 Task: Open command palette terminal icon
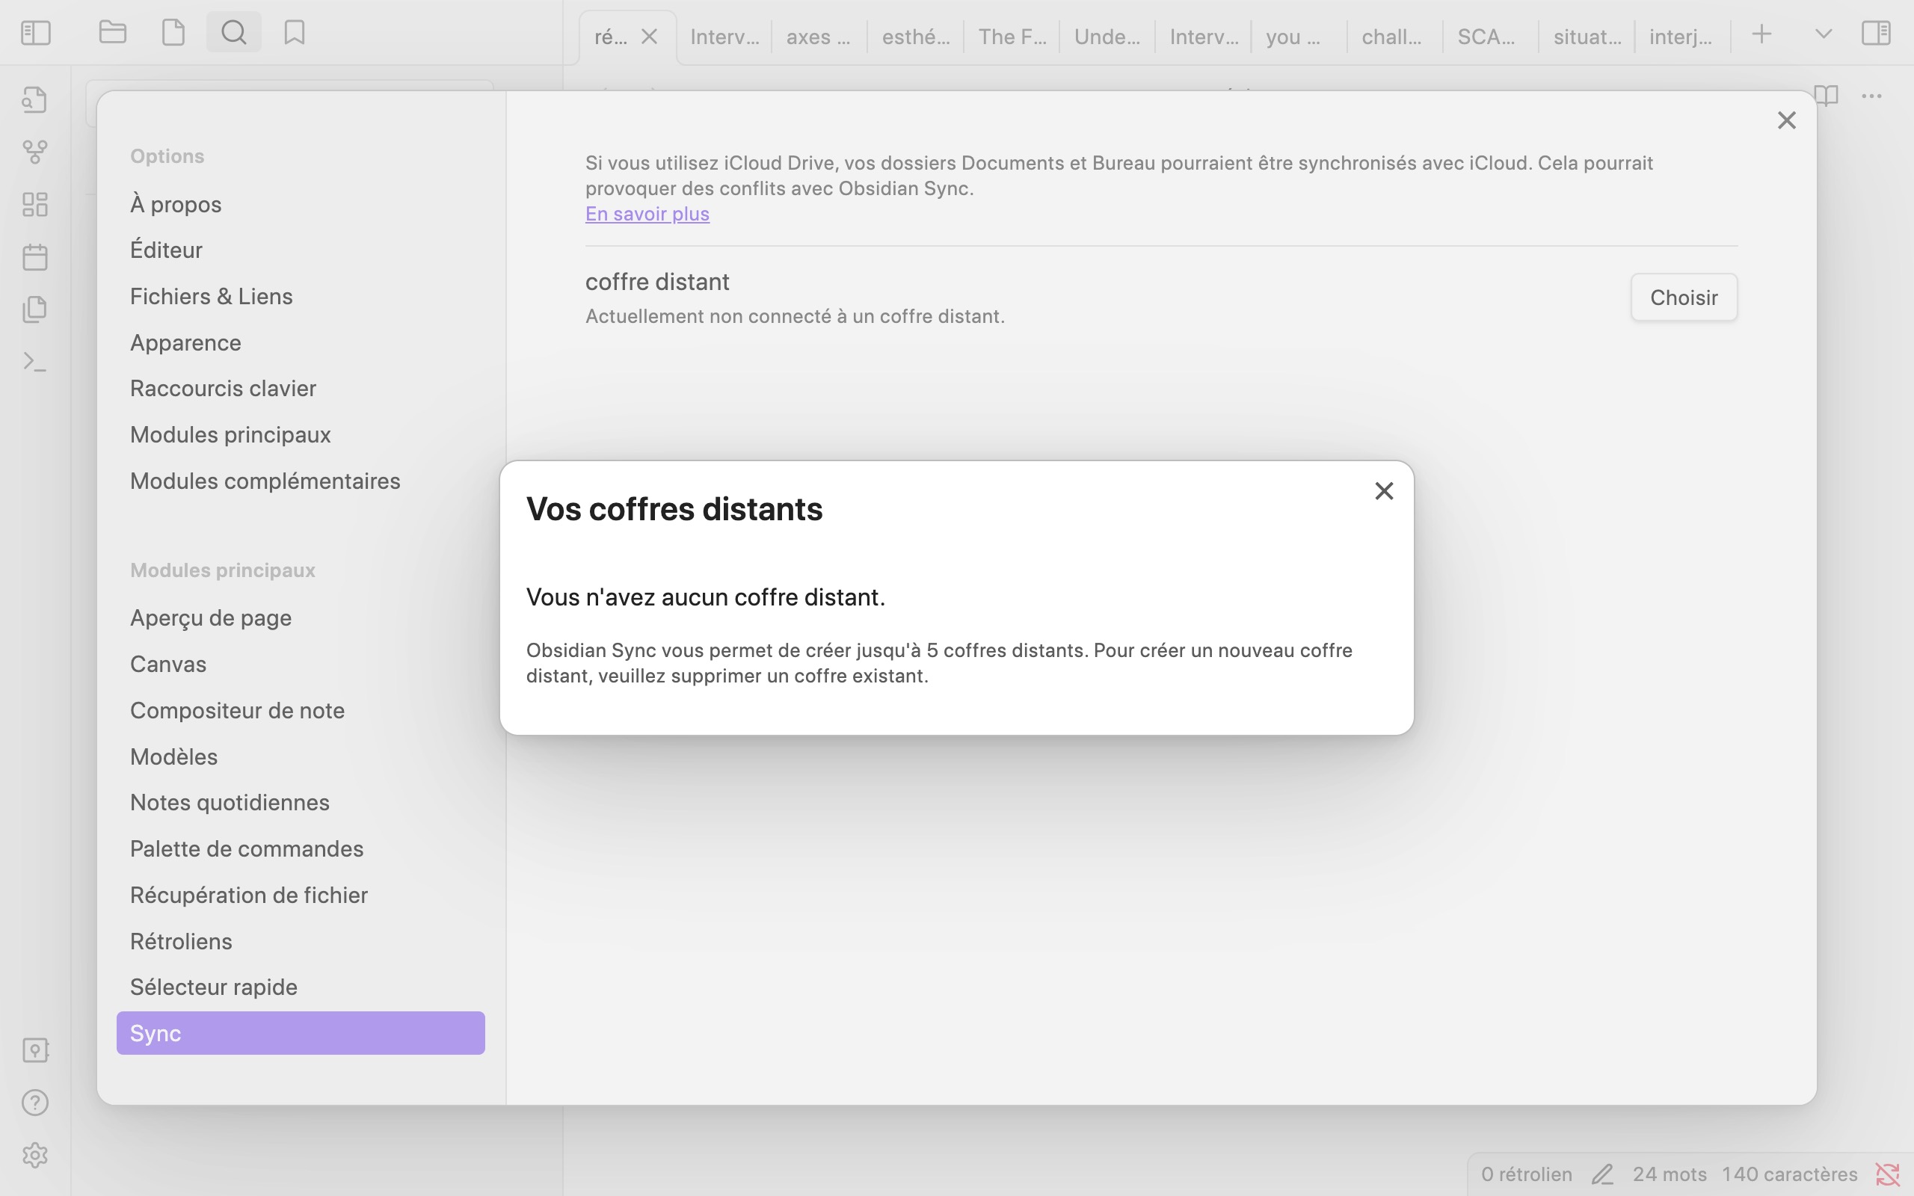click(35, 363)
